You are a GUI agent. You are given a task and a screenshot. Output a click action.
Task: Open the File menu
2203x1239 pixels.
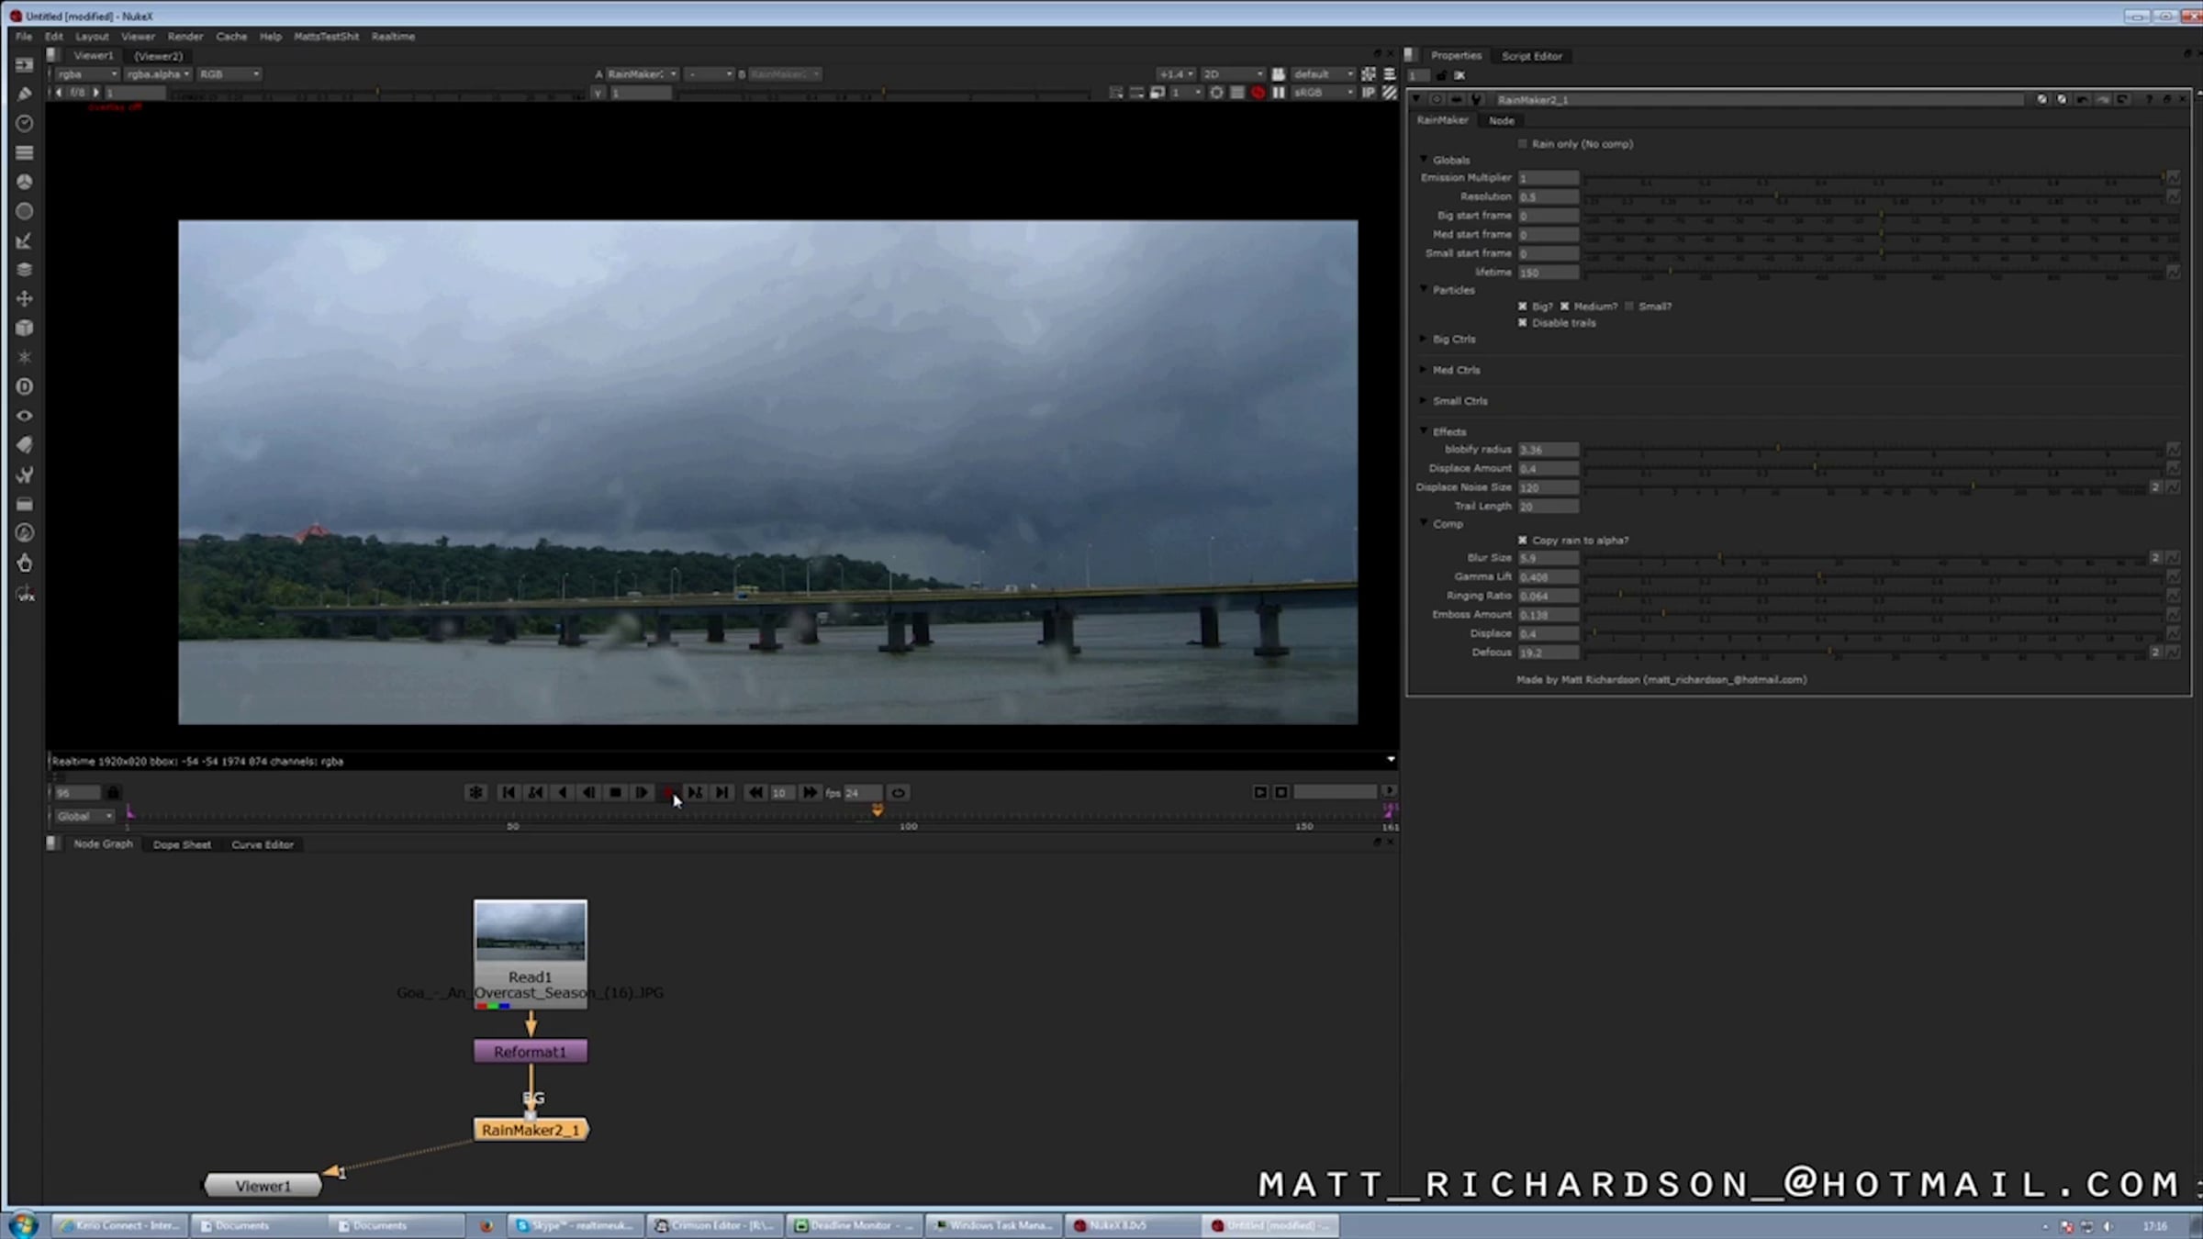tap(24, 37)
